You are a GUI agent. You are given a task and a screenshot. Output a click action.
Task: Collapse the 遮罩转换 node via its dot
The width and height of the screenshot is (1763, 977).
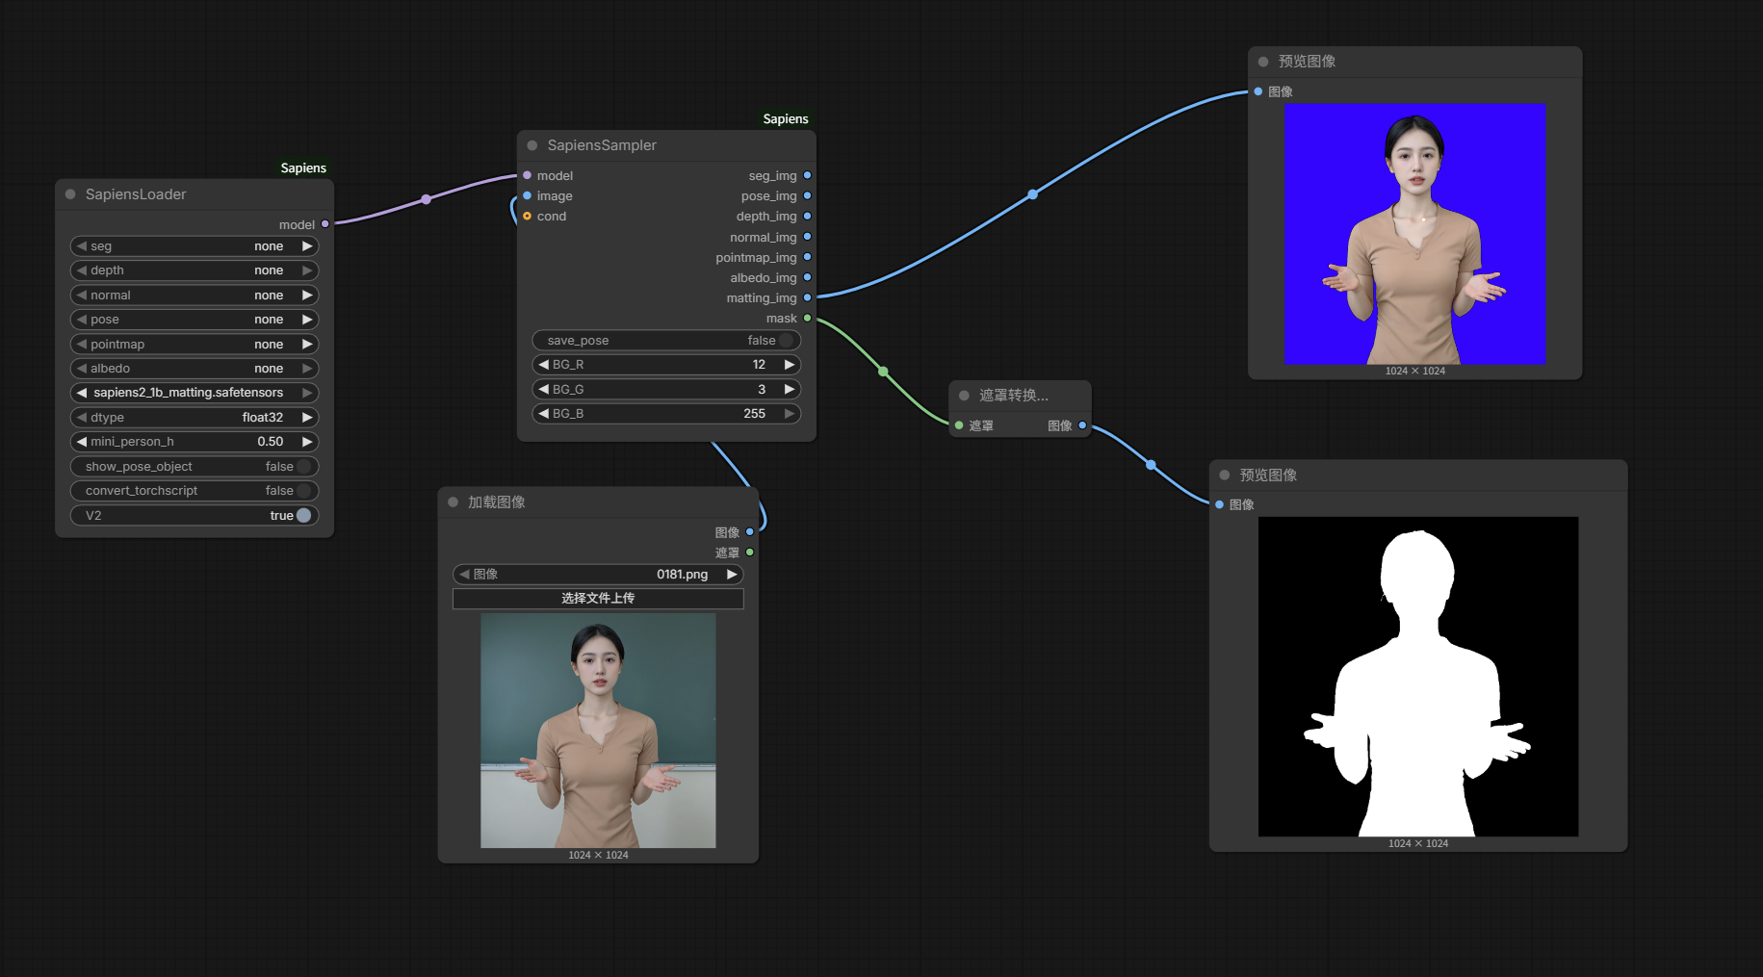[964, 396]
